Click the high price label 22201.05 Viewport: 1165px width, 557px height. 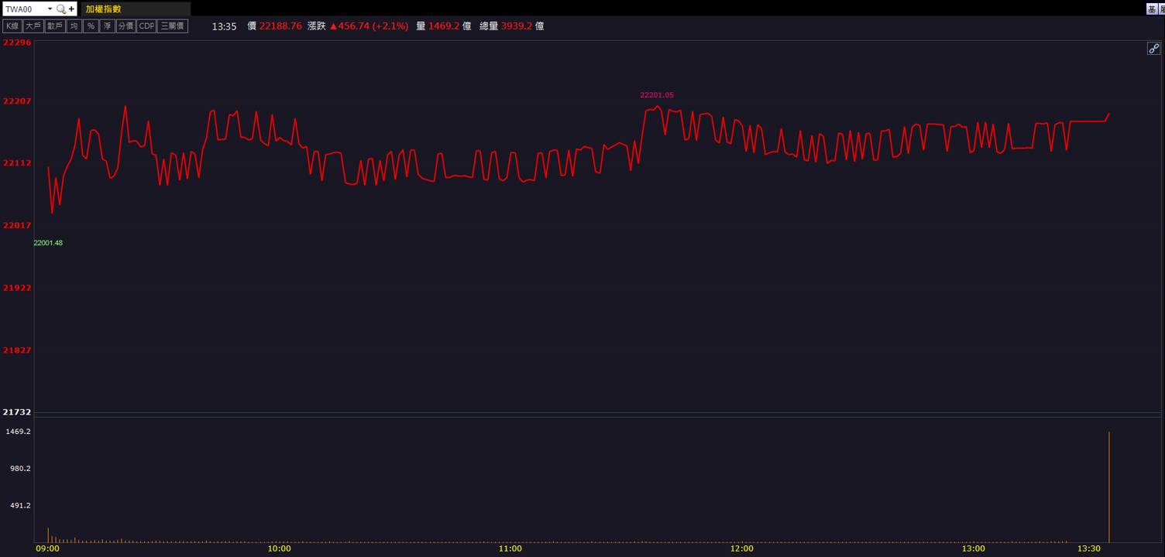657,95
